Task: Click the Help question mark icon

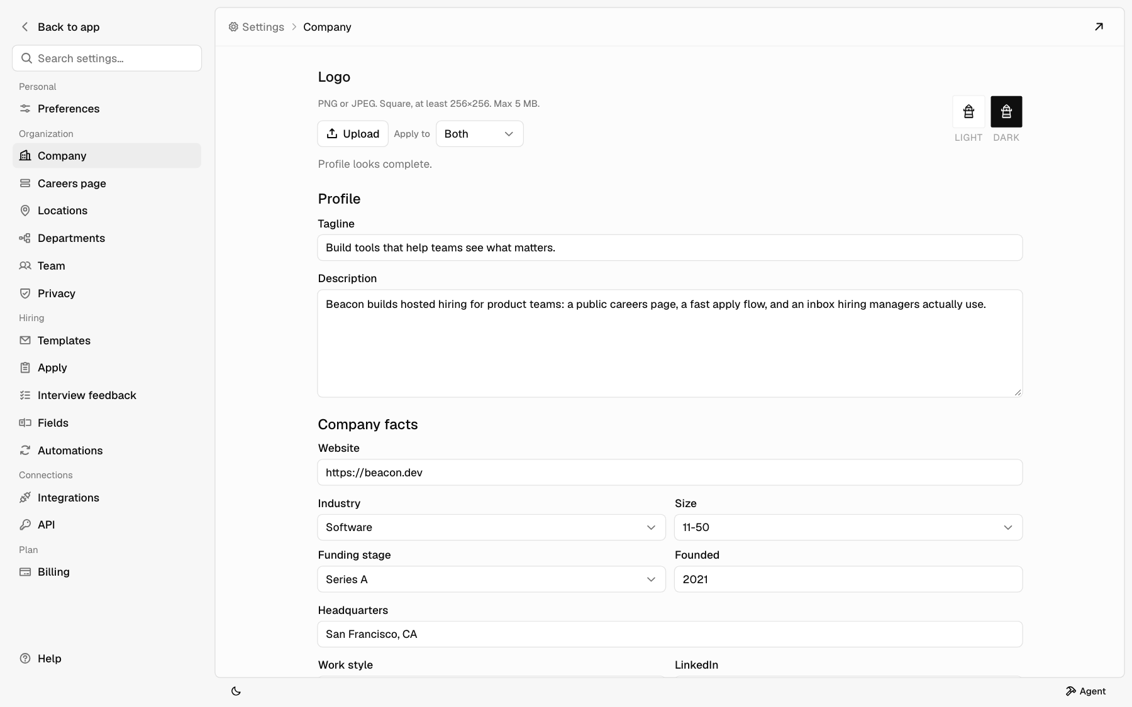Action: [x=25, y=659]
